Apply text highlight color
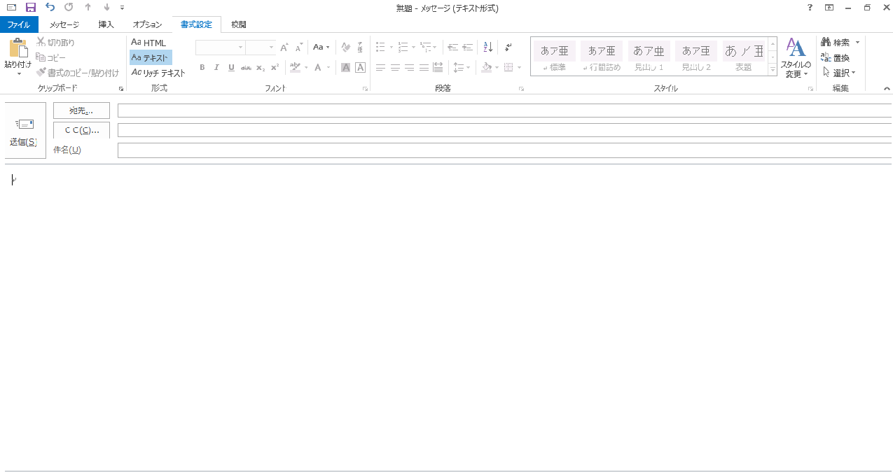This screenshot has width=893, height=475. tap(295, 68)
